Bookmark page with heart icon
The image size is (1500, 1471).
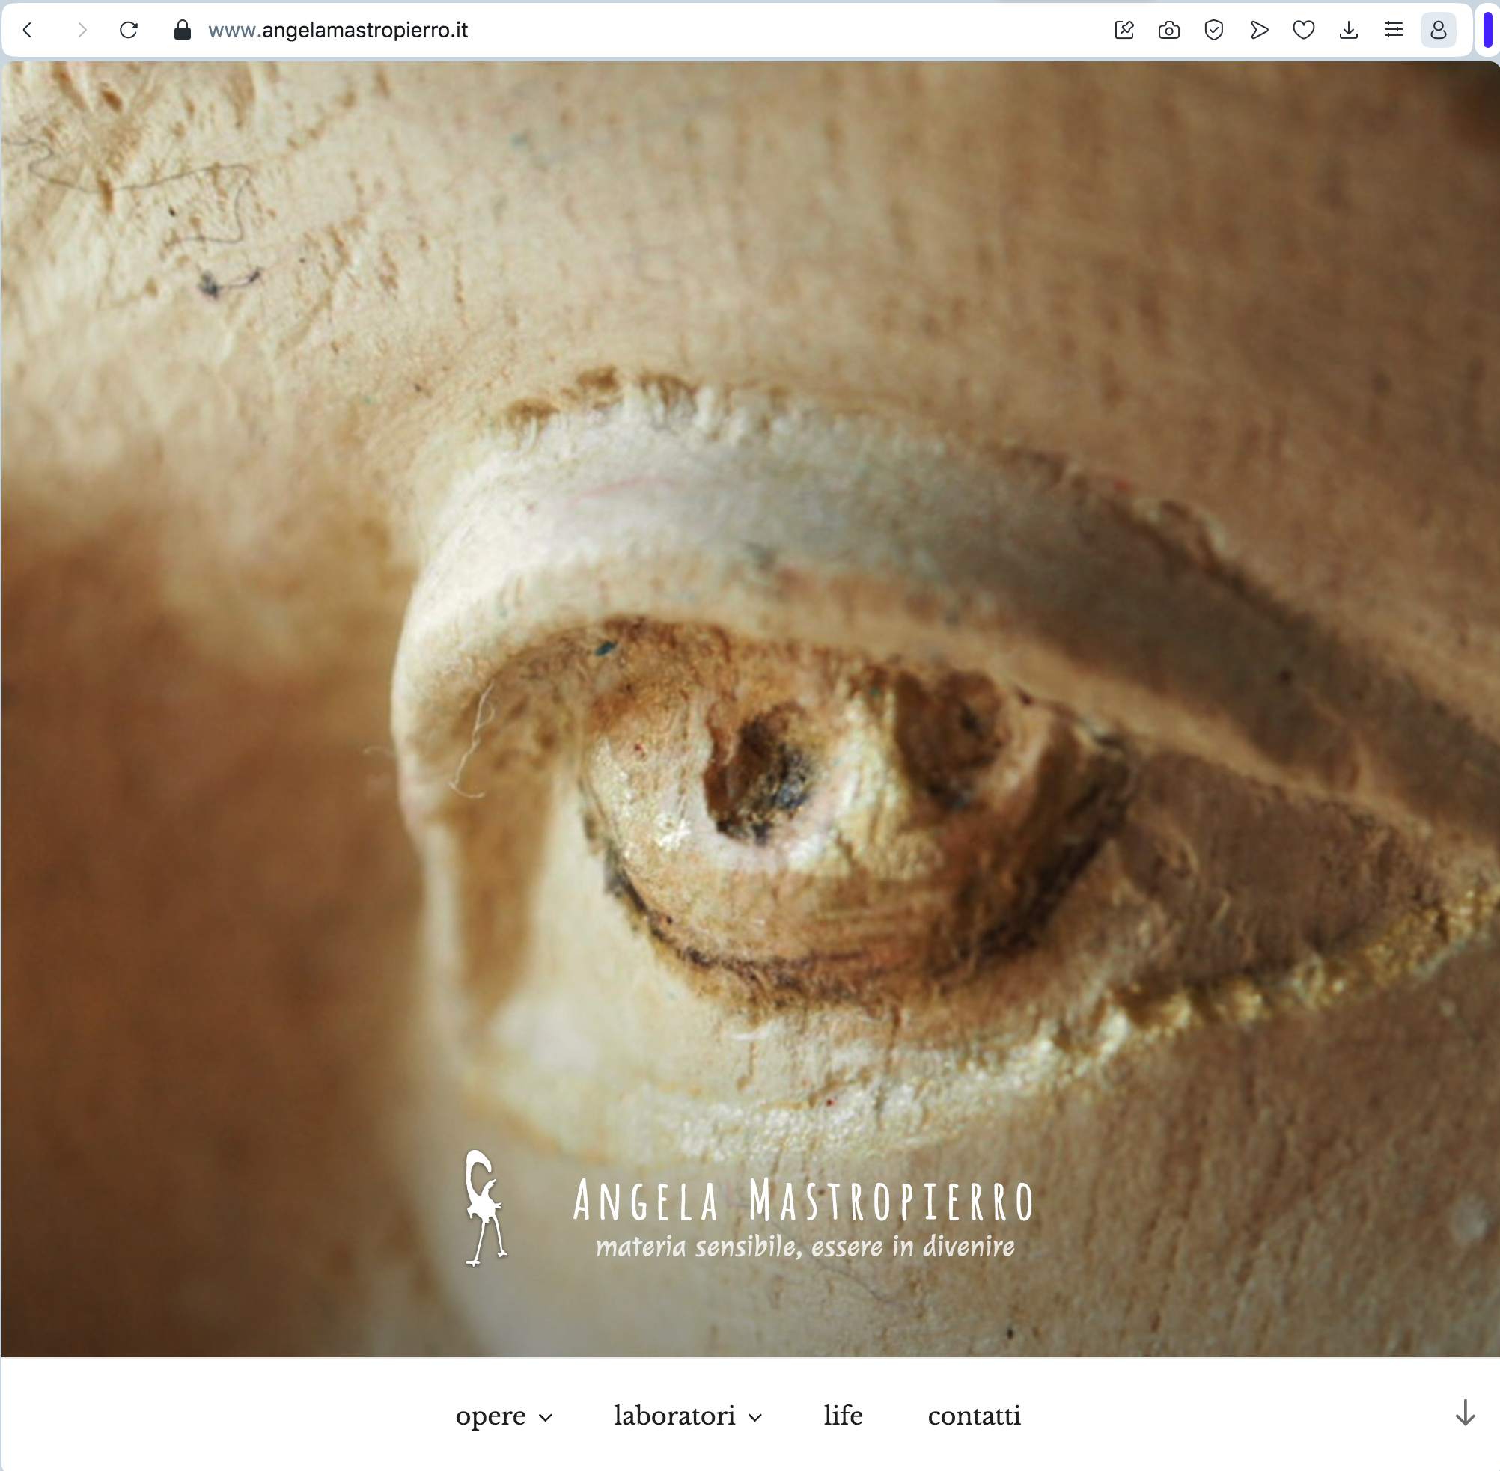pyautogui.click(x=1304, y=30)
